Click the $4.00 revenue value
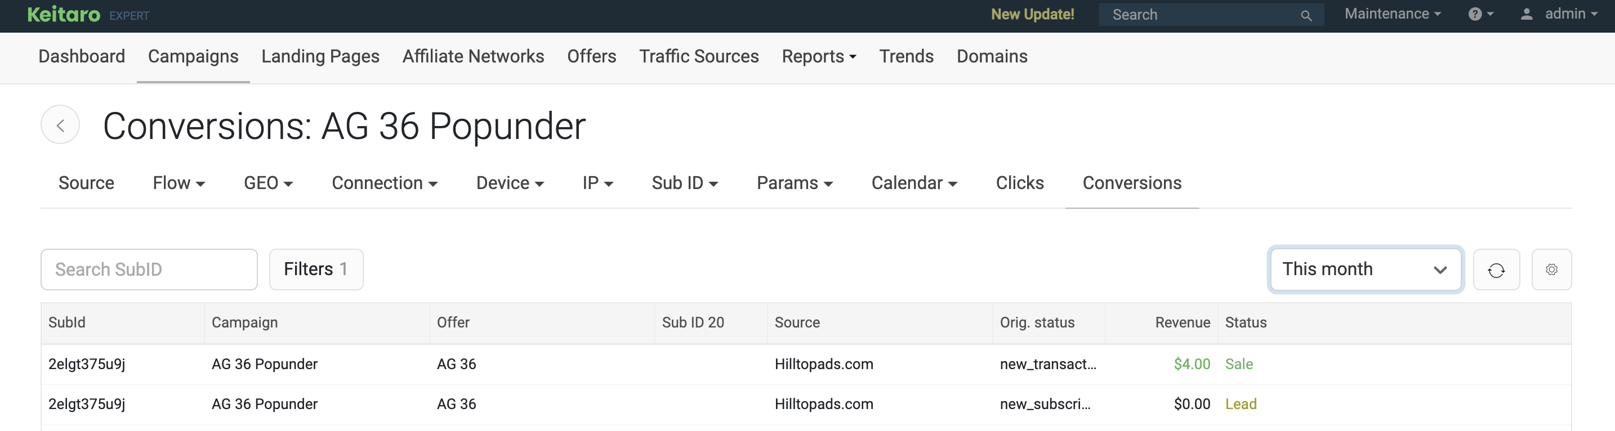Viewport: 1615px width, 431px height. (1192, 364)
